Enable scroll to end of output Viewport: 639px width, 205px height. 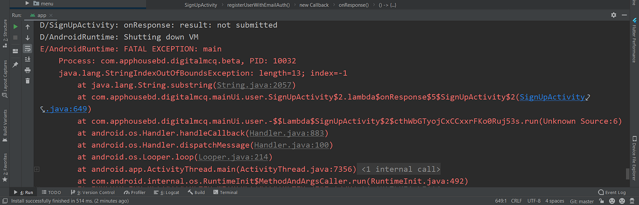coord(28,59)
